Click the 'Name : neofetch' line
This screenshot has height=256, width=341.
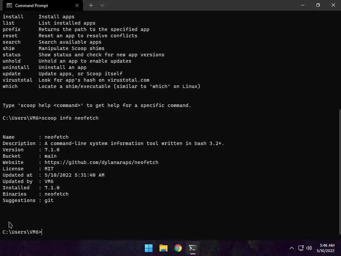point(35,137)
